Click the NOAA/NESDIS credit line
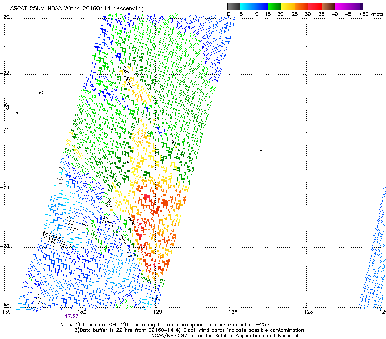The width and height of the screenshot is (386, 339). [x=225, y=336]
